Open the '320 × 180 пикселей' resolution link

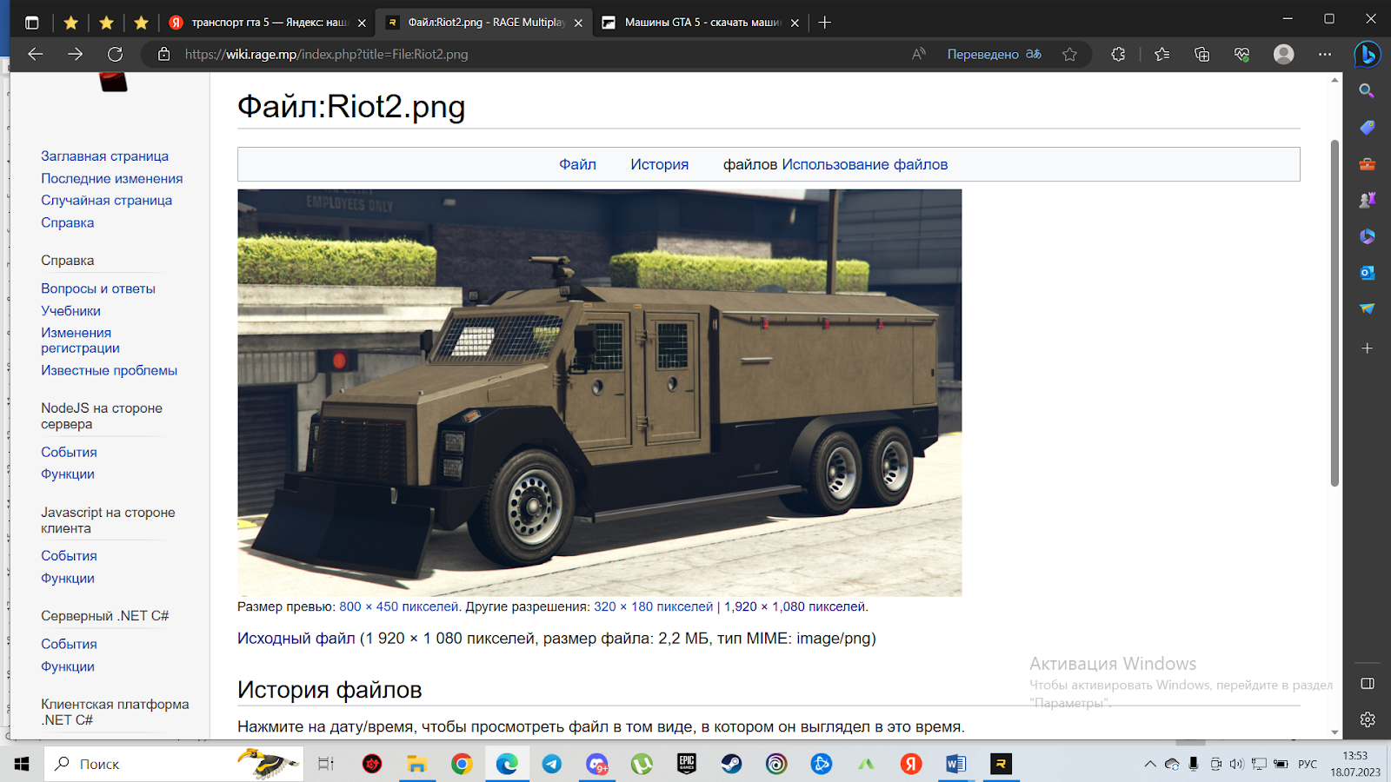[x=653, y=606]
